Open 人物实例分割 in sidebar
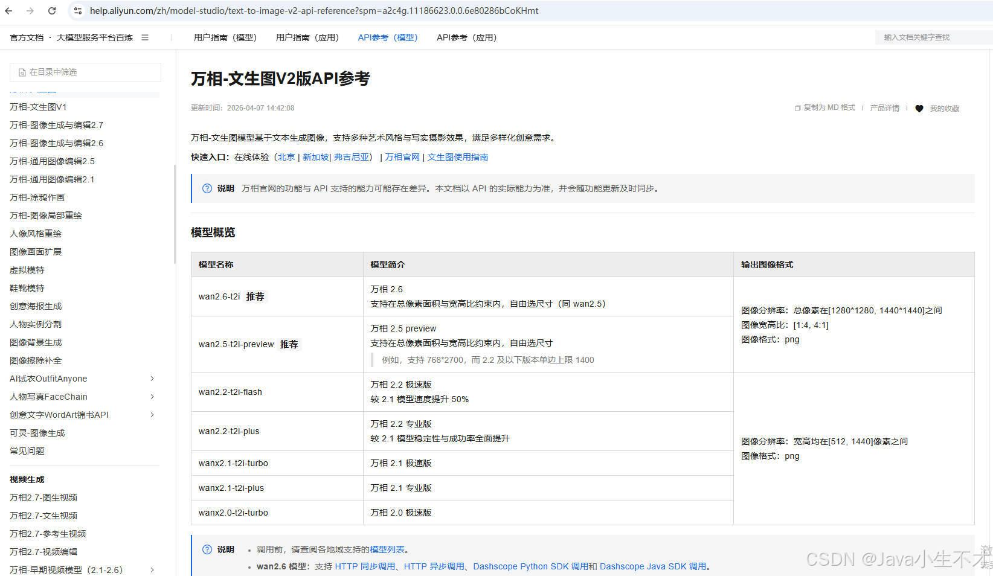993x576 pixels. click(36, 324)
